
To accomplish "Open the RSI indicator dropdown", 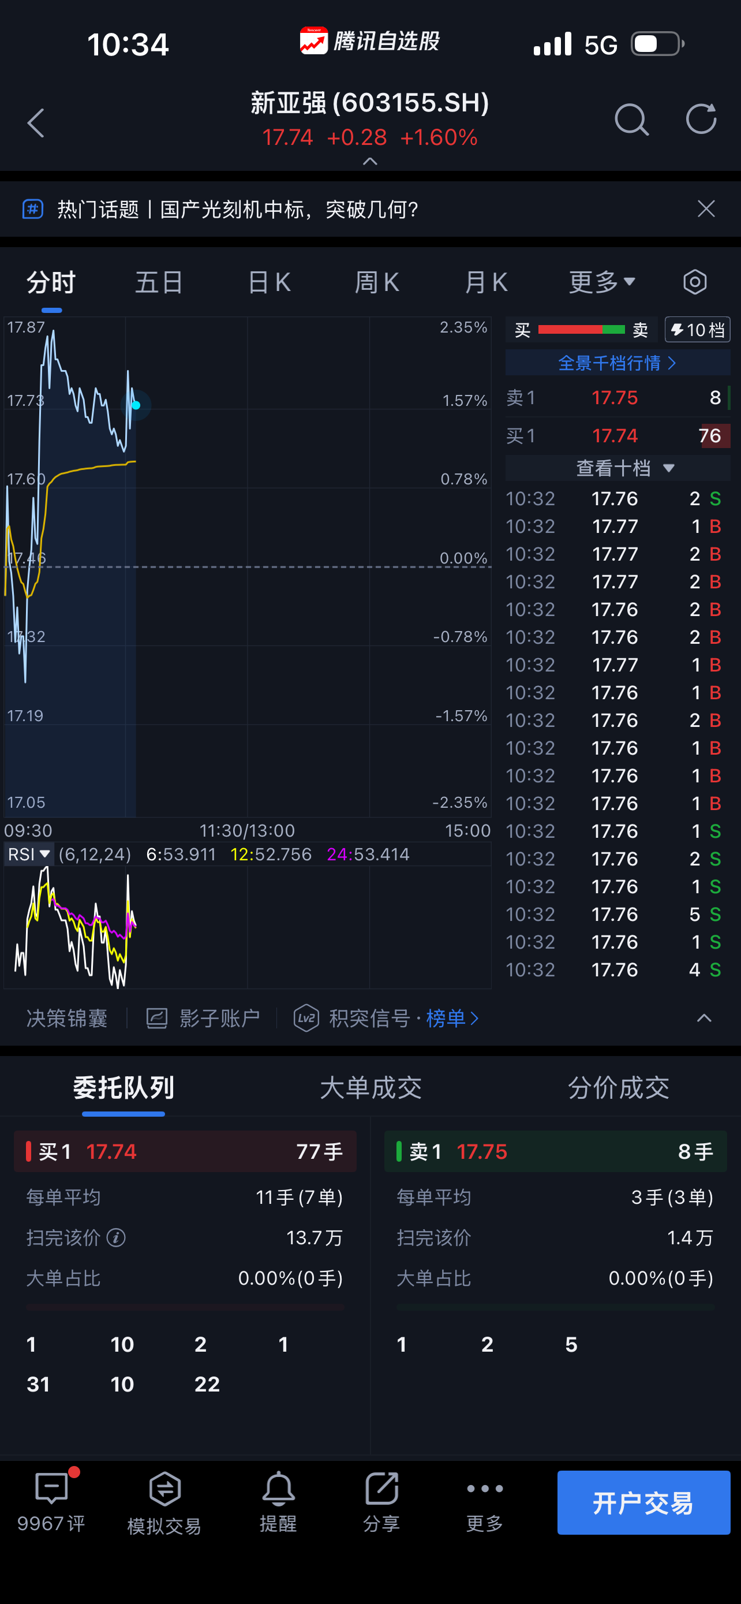I will tap(29, 854).
